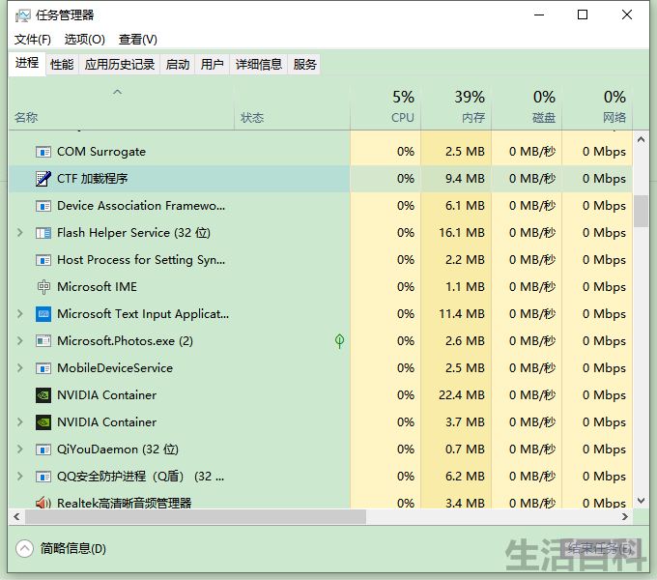Click the vertical scrollbar thumb

coord(641,211)
